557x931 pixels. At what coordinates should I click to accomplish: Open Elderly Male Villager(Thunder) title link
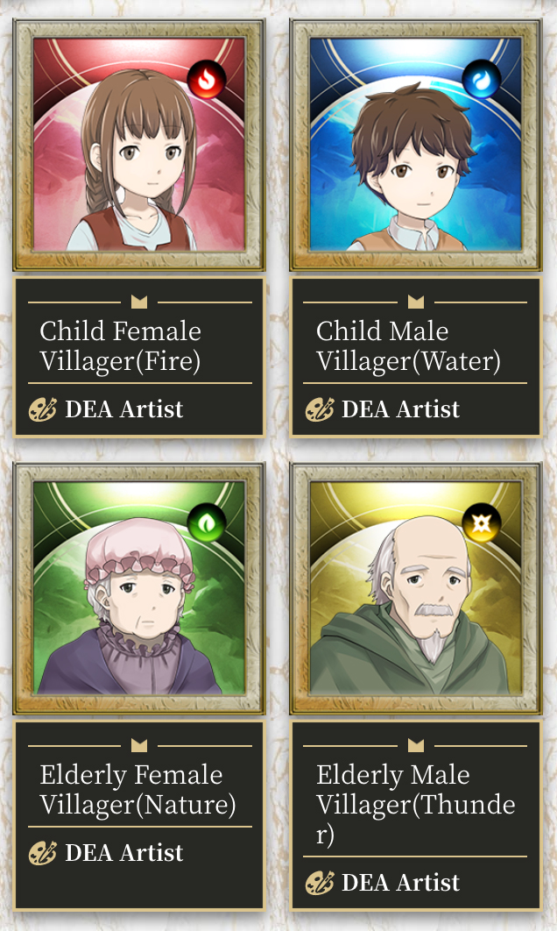pyautogui.click(x=416, y=805)
